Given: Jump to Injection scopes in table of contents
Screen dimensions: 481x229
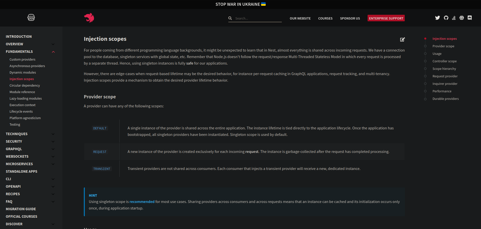Looking at the screenshot, I should tap(445, 39).
